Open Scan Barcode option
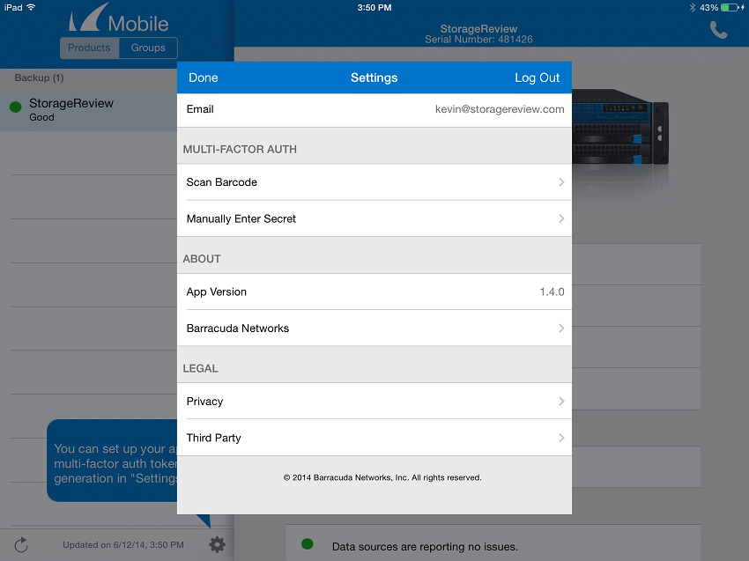This screenshot has width=749, height=561. 374,182
